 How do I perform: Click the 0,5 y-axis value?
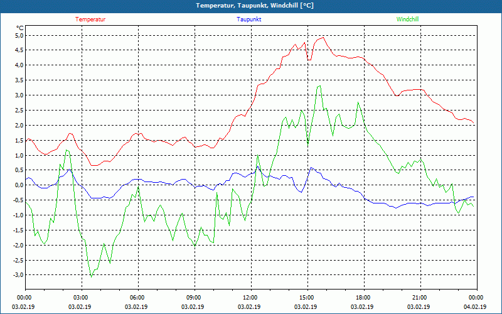coord(19,170)
